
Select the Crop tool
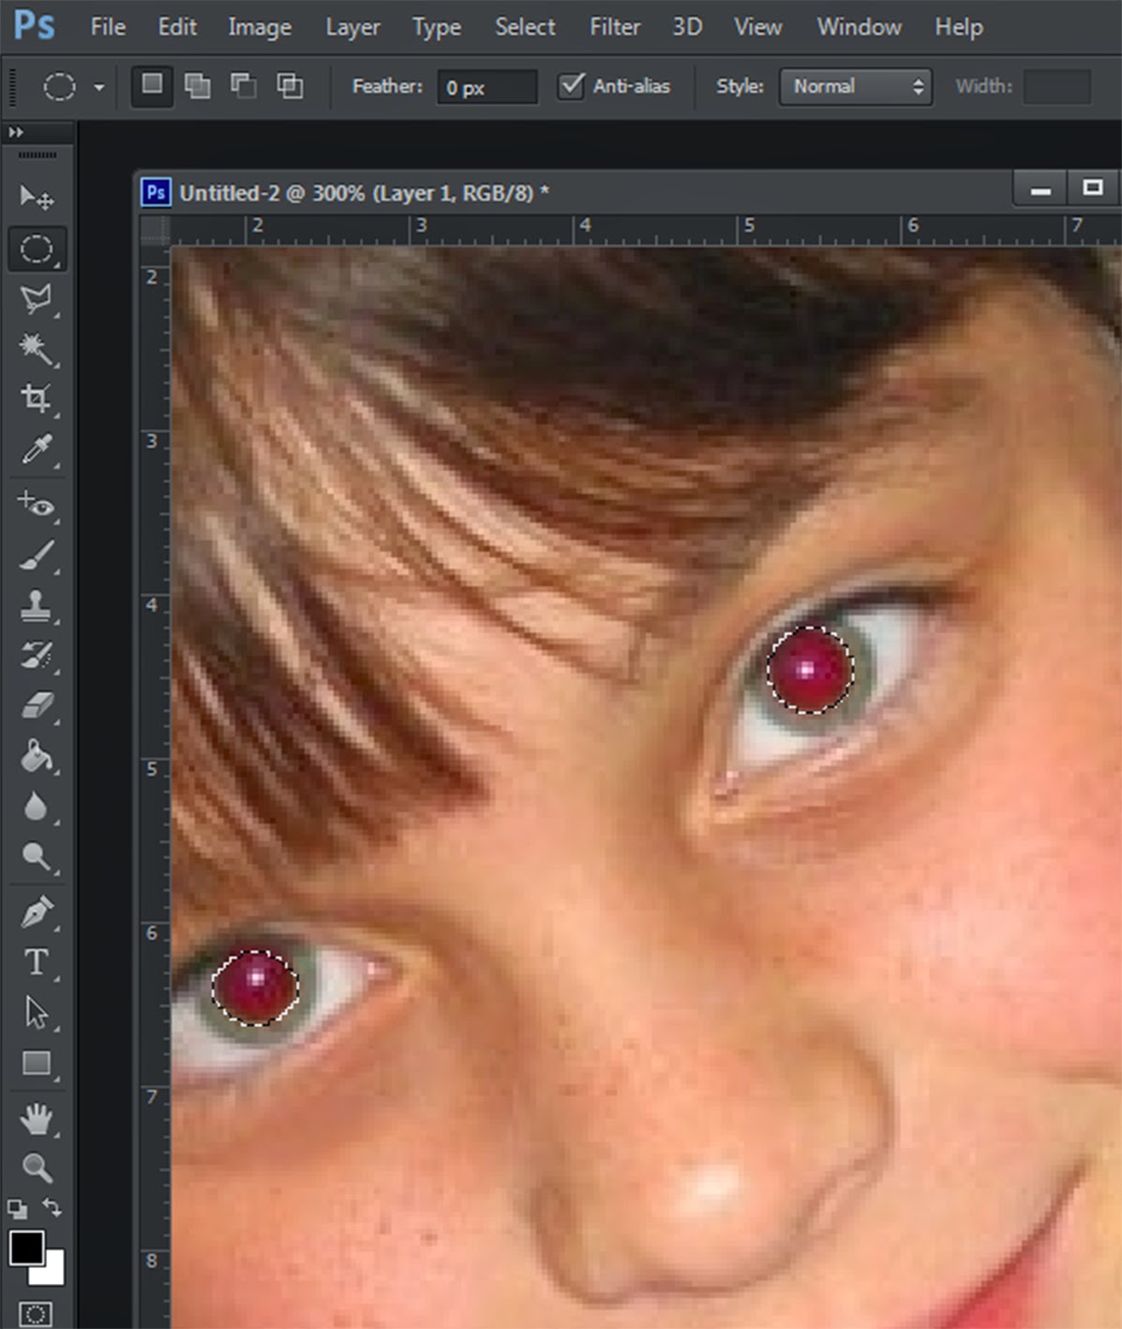pyautogui.click(x=37, y=399)
